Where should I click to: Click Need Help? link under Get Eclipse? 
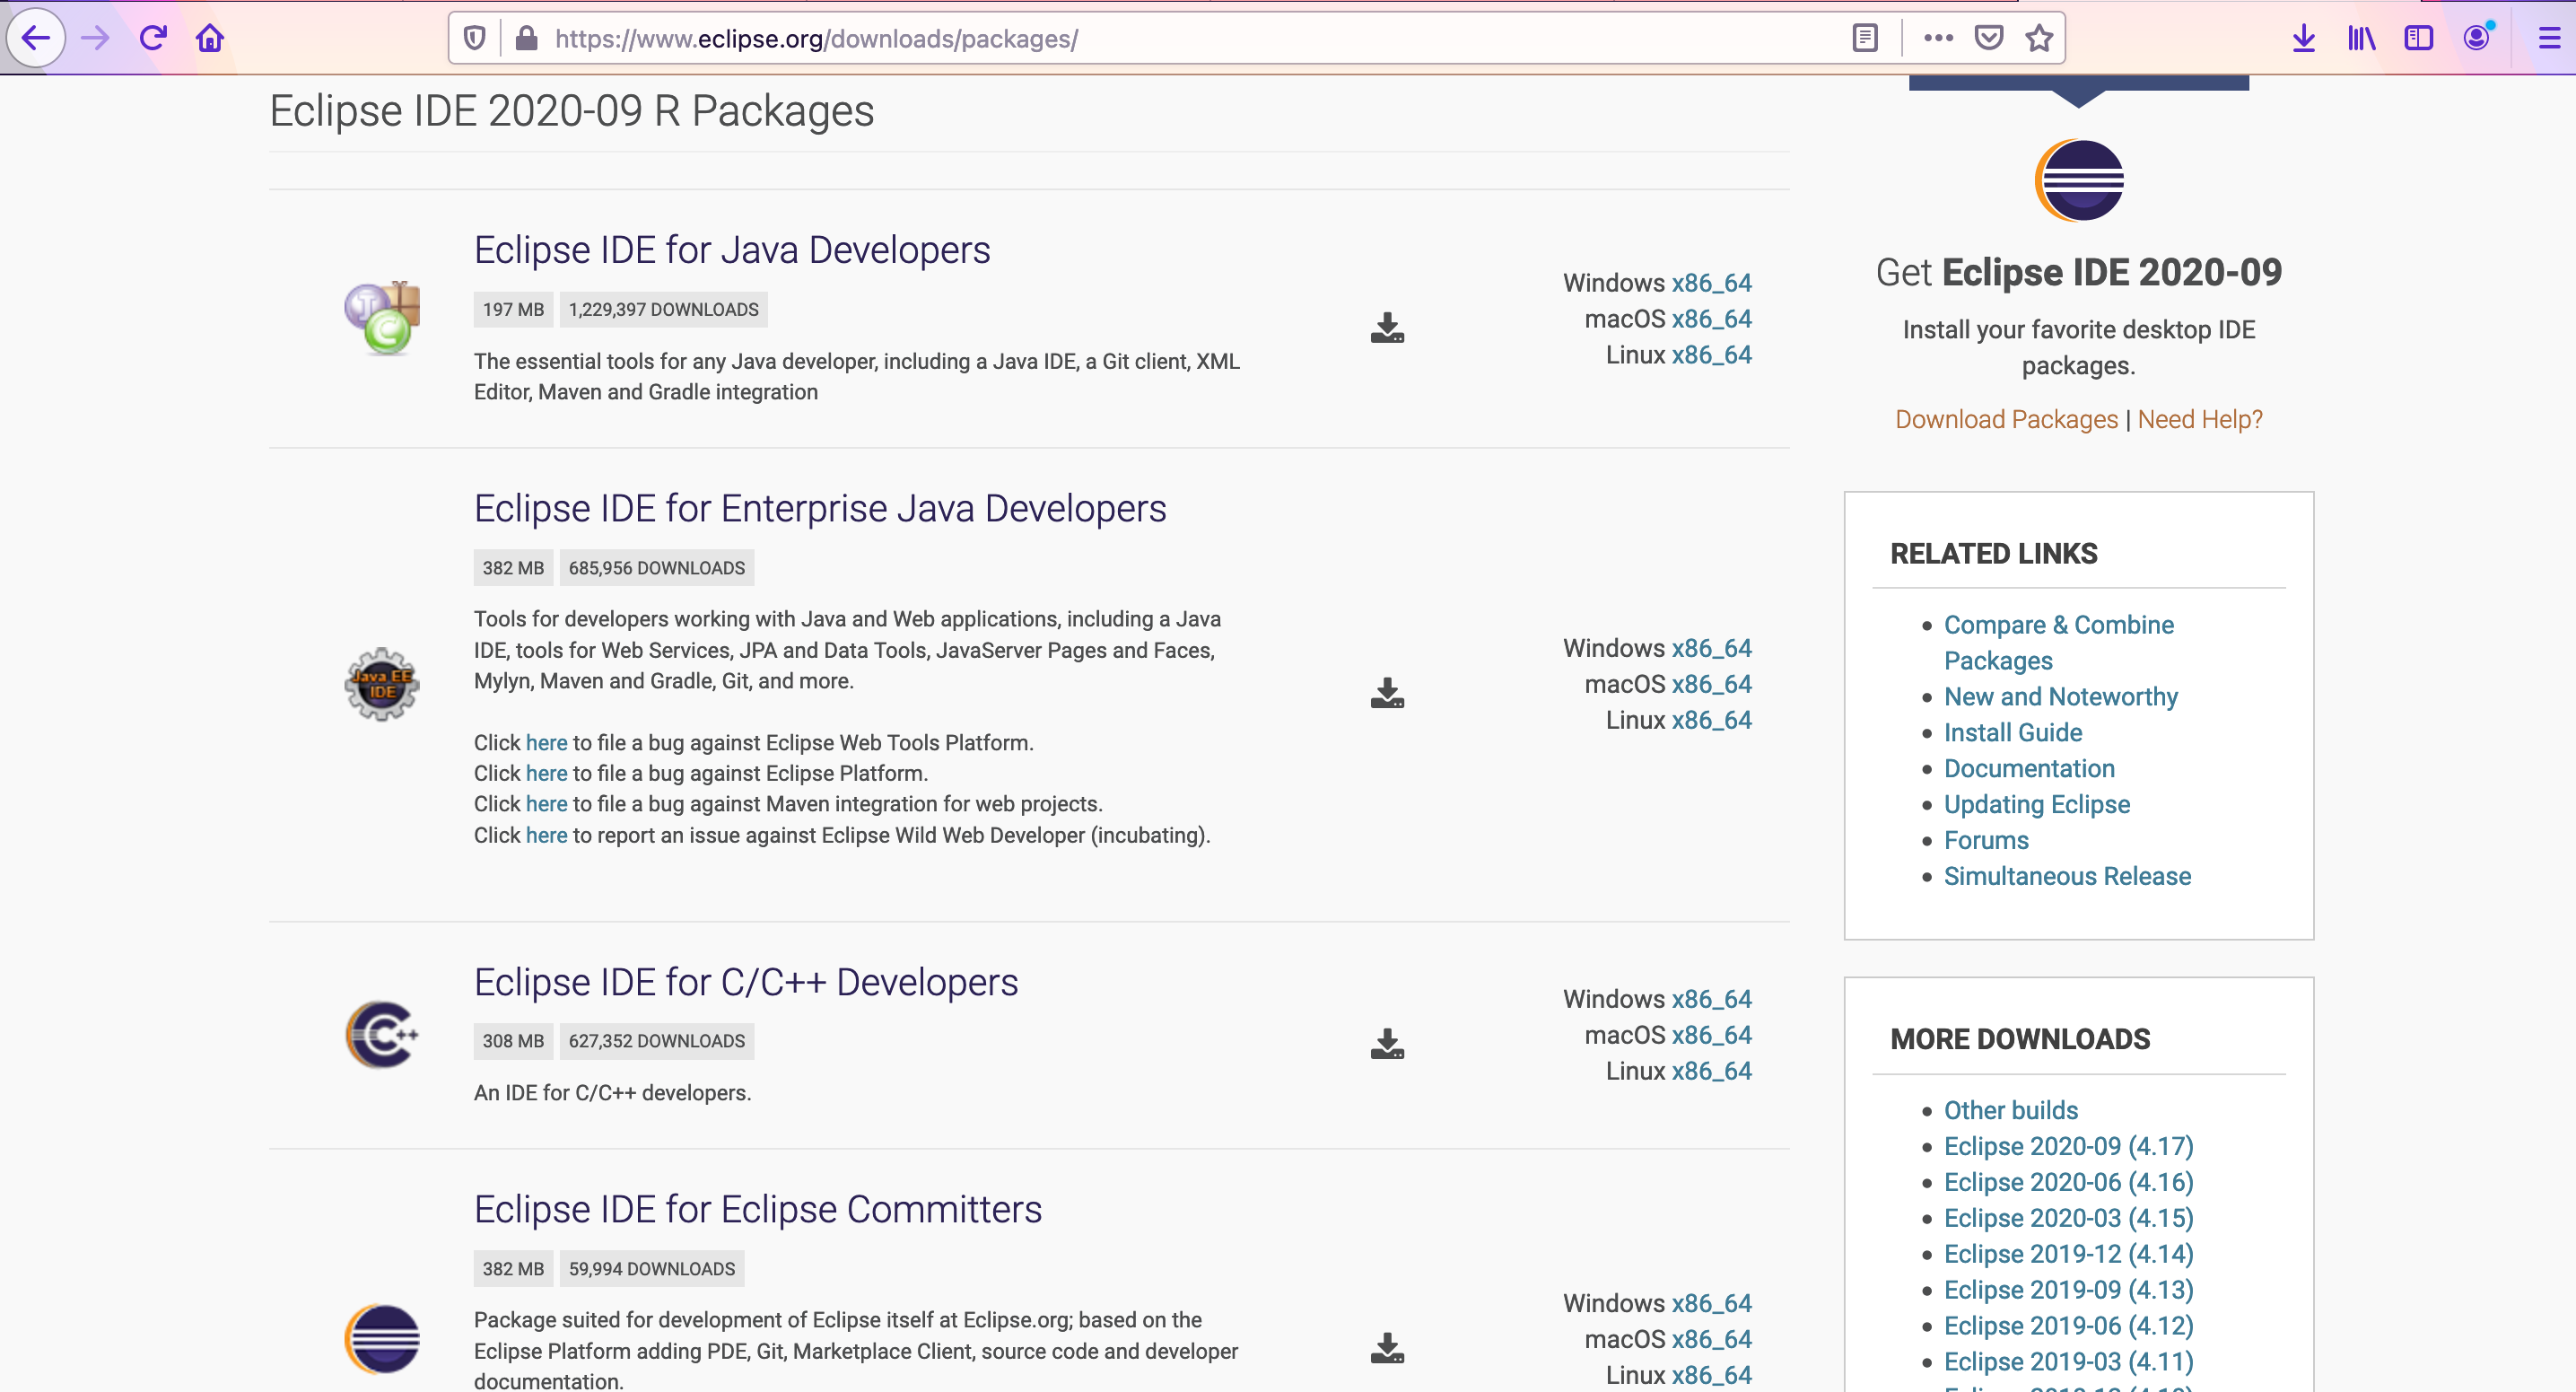tap(2199, 419)
